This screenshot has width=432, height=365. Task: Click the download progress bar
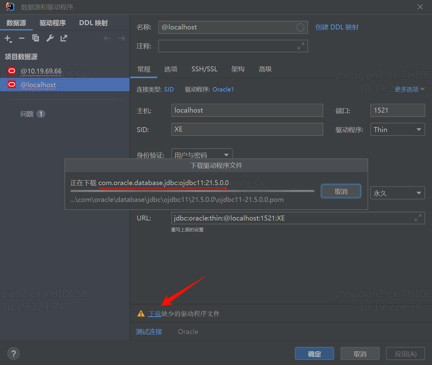click(192, 191)
